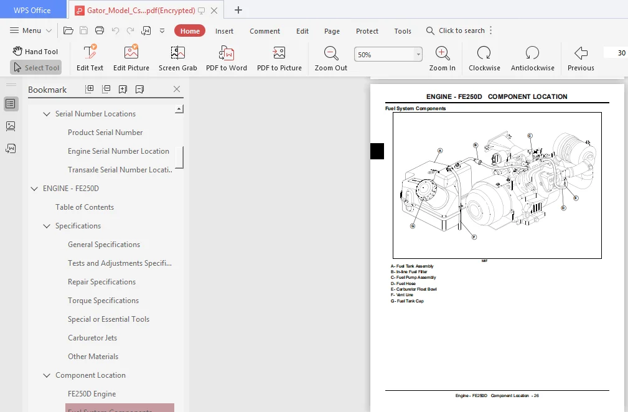The image size is (628, 412).
Task: Click the Edit Picture tool
Action: coord(131,58)
